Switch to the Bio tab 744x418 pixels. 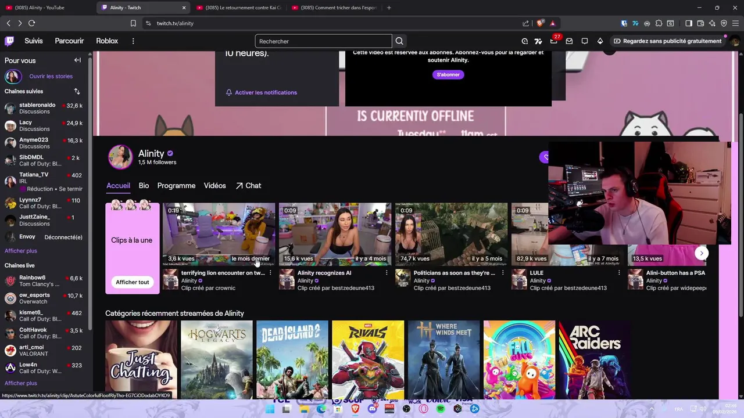click(x=144, y=186)
